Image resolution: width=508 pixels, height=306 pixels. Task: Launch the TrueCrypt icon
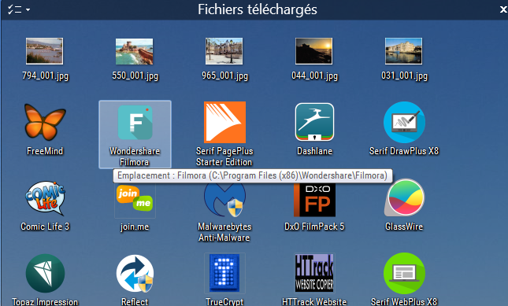(x=224, y=273)
